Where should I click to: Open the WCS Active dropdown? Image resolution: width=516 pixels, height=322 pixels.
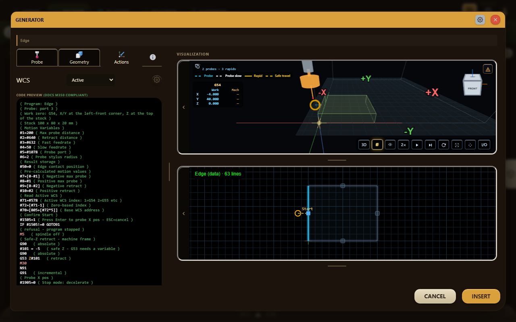pyautogui.click(x=91, y=80)
